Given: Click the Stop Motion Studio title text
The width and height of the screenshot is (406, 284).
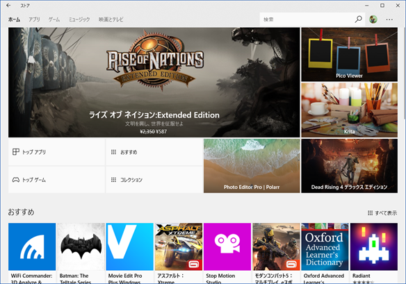Looking at the screenshot, I should point(220,278).
